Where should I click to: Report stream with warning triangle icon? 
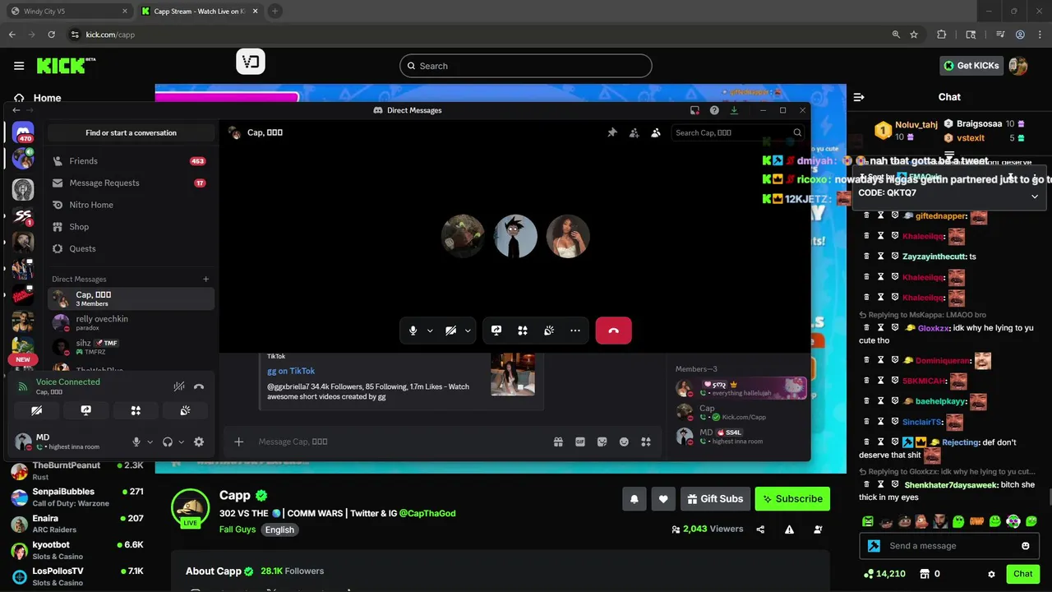tap(789, 530)
